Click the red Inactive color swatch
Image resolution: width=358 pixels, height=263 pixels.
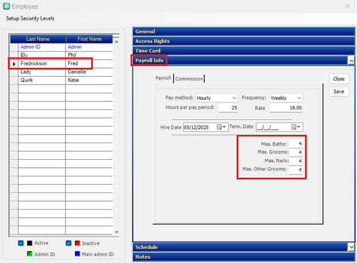77,242
